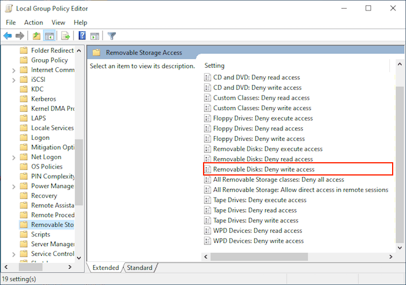Image resolution: width=406 pixels, height=285 pixels.
Task: Click tree pane scroll down arrow
Action: [79, 258]
